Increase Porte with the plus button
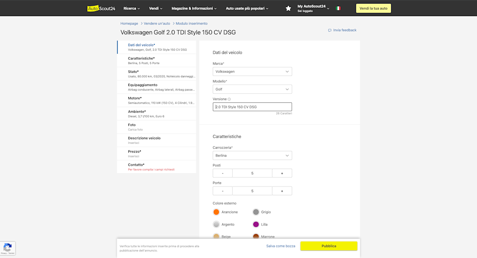This screenshot has height=258, width=477. click(x=282, y=191)
